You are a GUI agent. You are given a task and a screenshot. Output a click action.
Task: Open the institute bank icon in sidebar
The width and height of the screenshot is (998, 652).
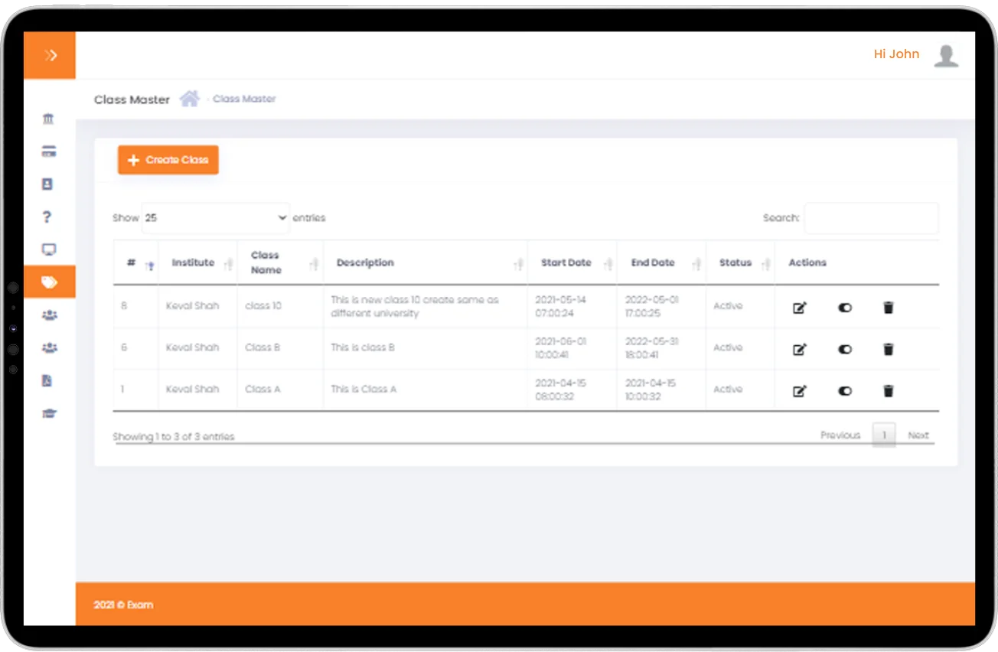pyautogui.click(x=49, y=119)
